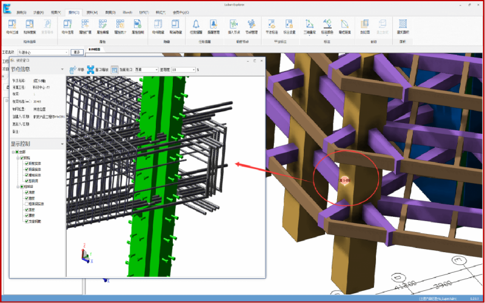The image size is (485, 303).
Task: Click the Luban Explorer E logo
Action: (x=7, y=8)
